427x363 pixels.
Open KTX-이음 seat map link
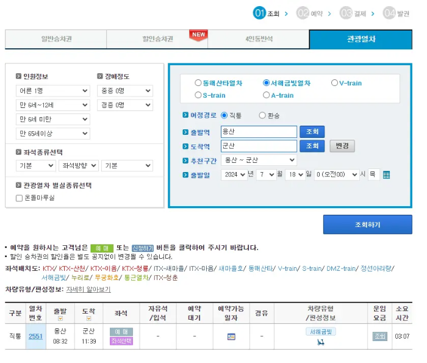[x=104, y=268]
